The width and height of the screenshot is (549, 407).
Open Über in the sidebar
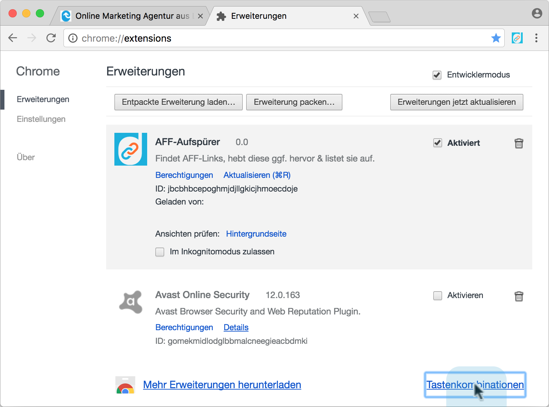26,157
